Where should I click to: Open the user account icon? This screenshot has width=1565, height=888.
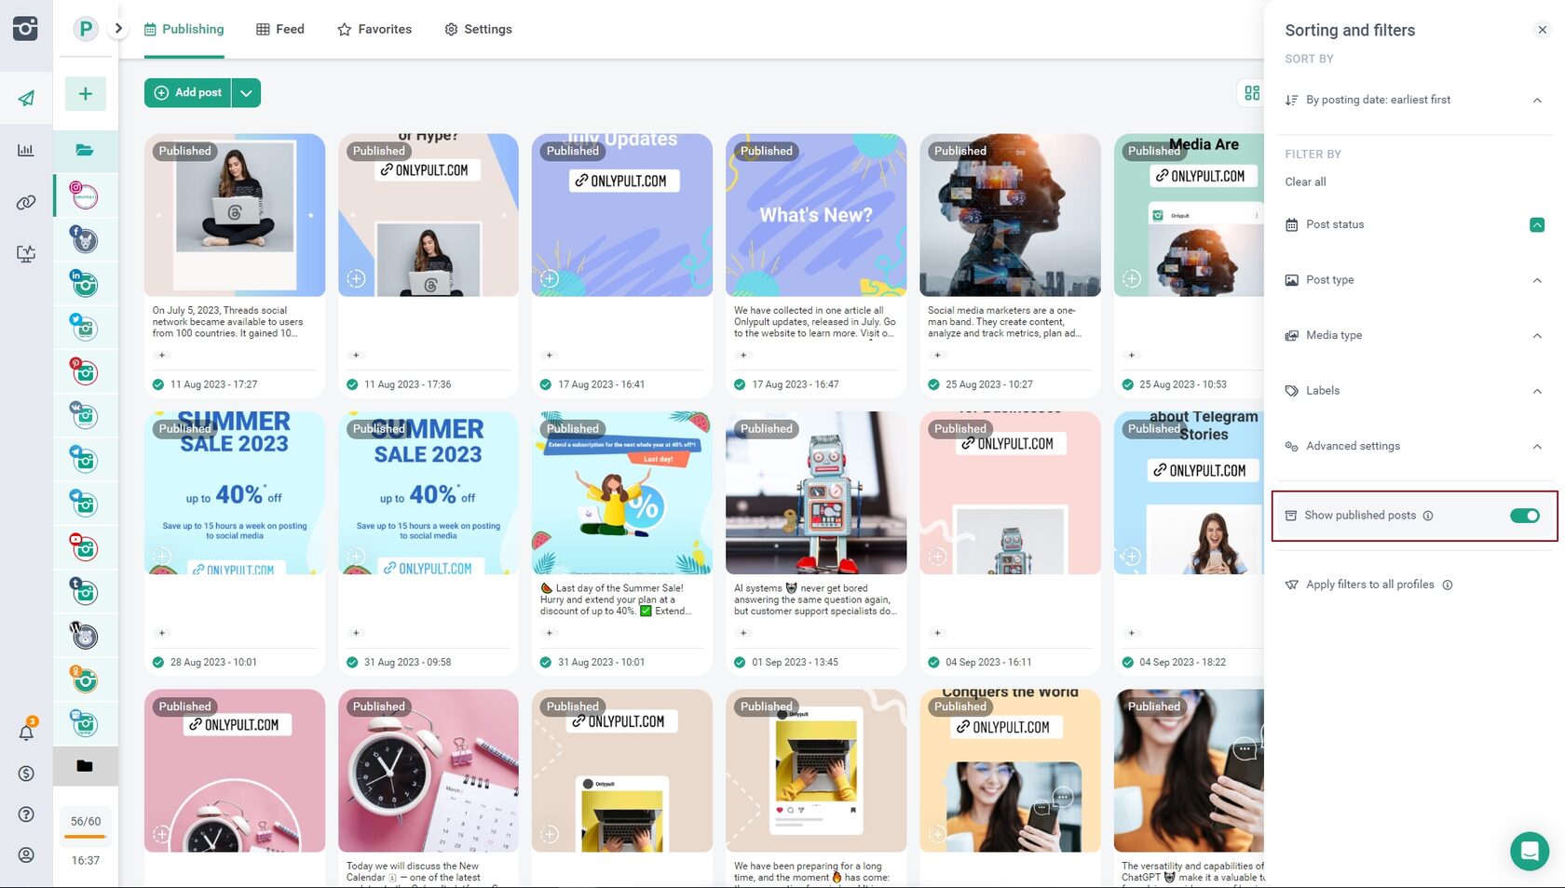26,855
